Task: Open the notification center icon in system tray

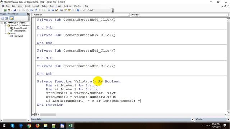Action: (225, 126)
